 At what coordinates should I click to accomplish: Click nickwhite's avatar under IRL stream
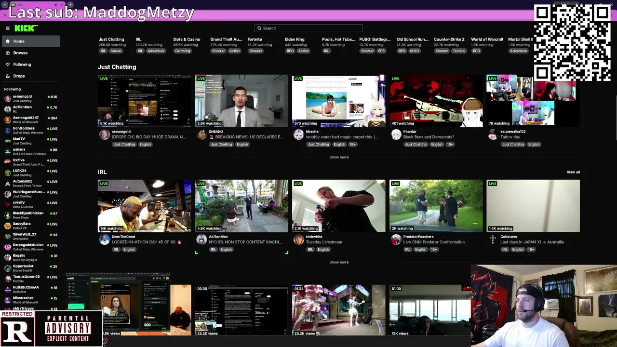pyautogui.click(x=299, y=240)
